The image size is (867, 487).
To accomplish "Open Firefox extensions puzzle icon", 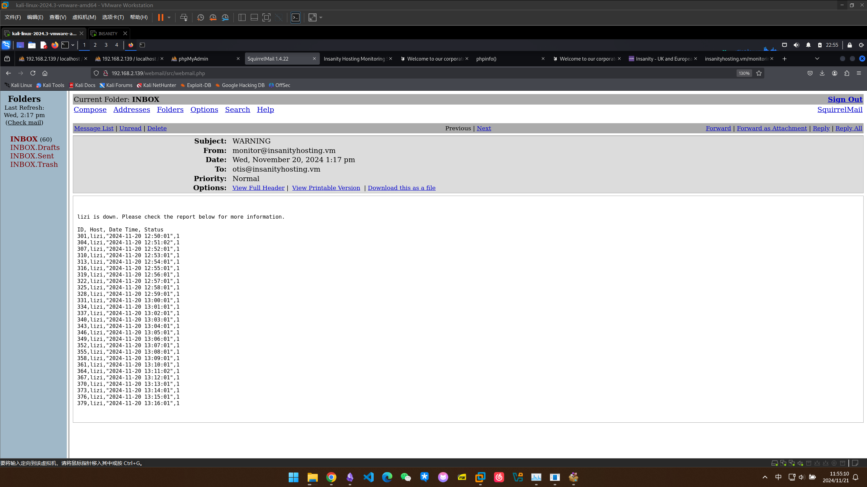I will click(847, 73).
